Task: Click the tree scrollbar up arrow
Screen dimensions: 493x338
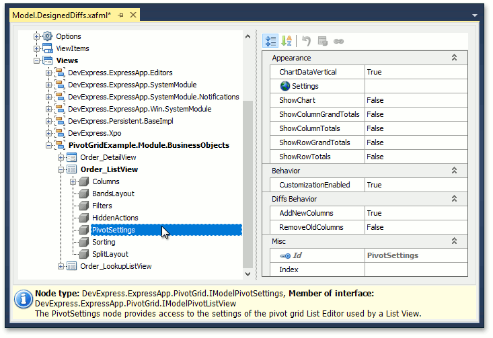Action: tap(248, 36)
